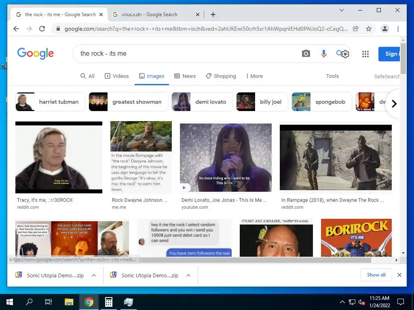
Task: Click the vertical page scrollbar
Action: point(403,59)
